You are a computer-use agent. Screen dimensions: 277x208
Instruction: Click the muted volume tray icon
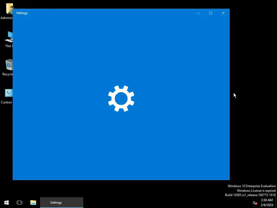tap(255, 203)
